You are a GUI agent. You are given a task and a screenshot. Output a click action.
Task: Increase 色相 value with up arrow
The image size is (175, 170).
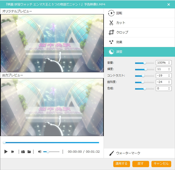tap(169, 87)
